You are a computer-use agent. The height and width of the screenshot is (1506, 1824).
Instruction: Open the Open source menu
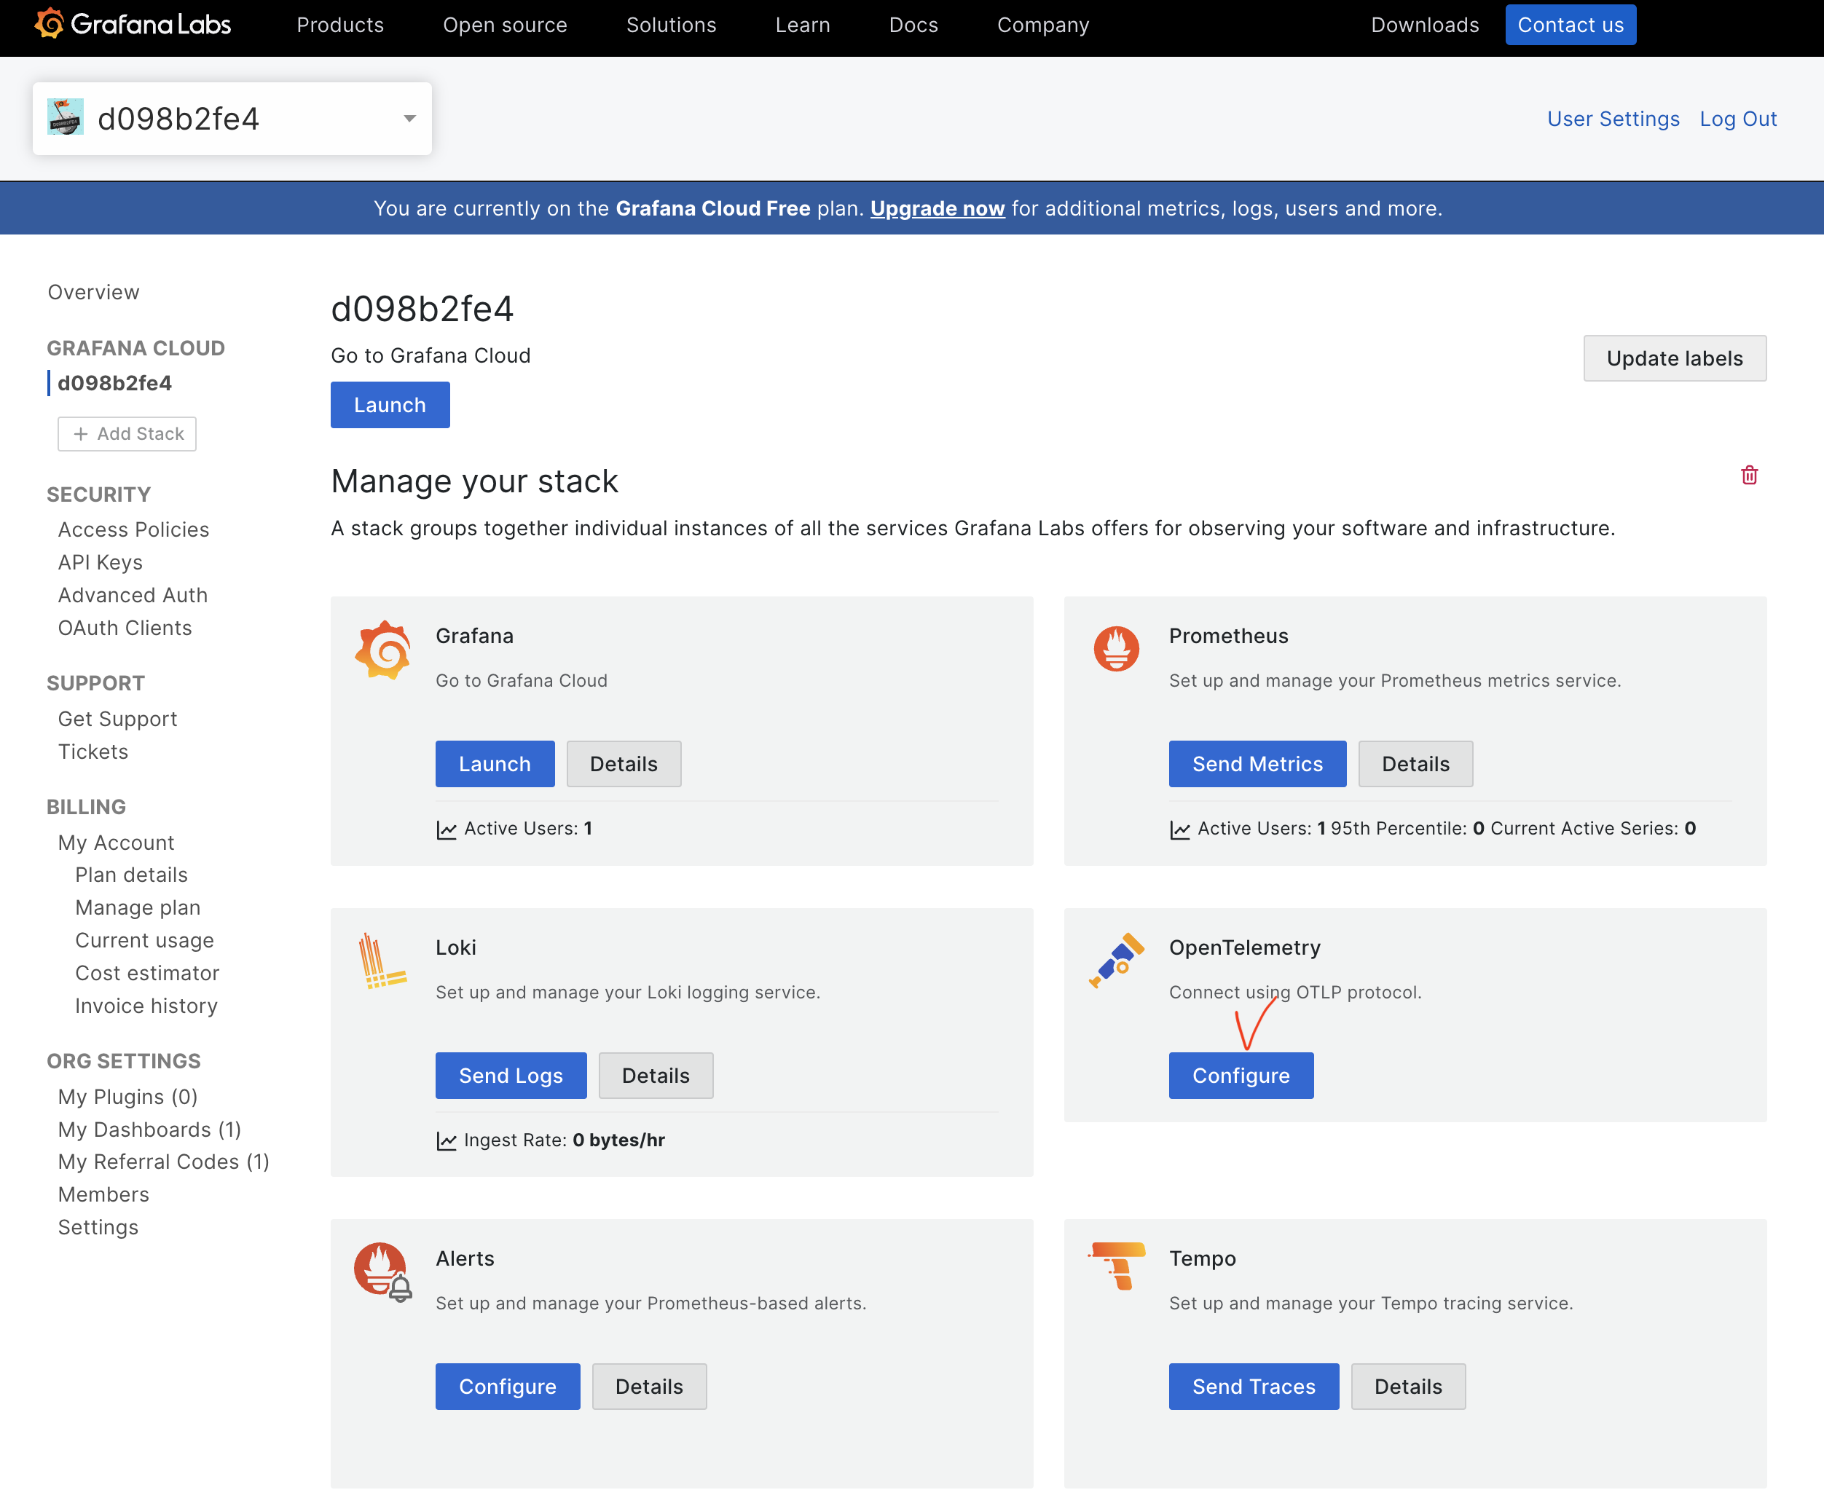[505, 25]
